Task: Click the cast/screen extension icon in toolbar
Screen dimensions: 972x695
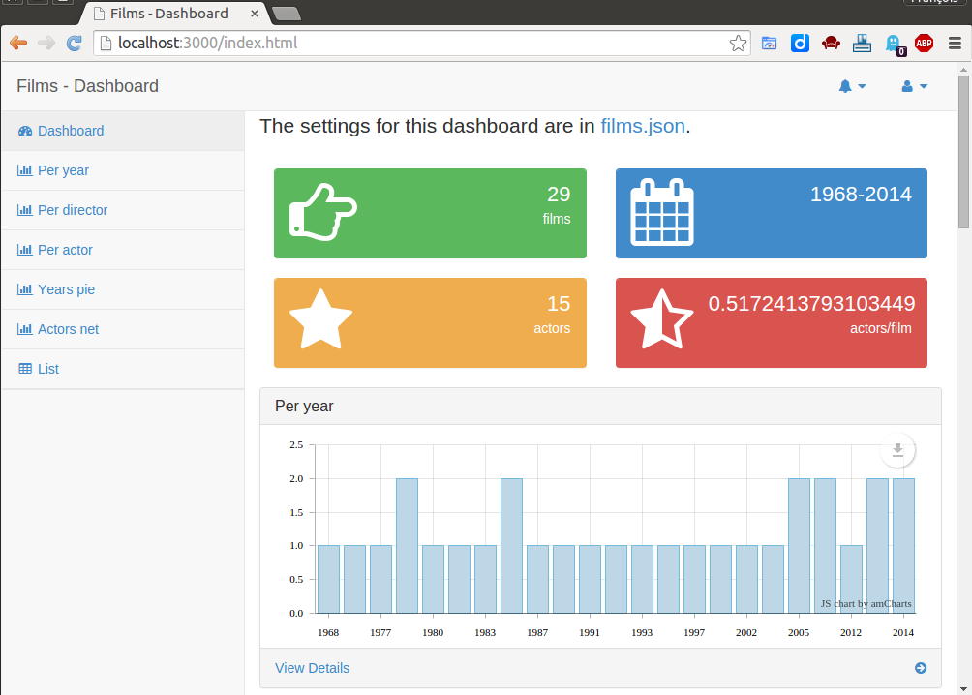Action: pyautogui.click(x=769, y=43)
